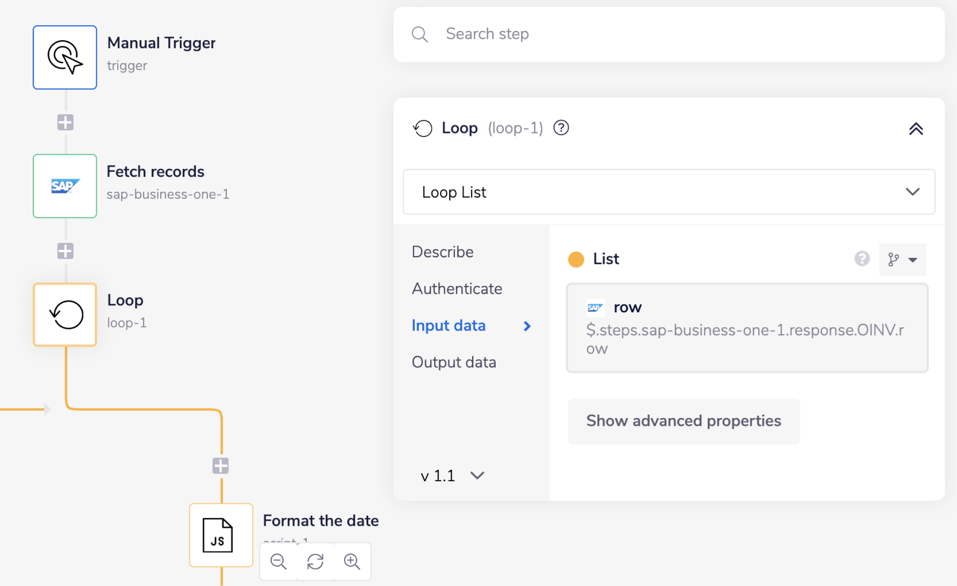Click the List field help question mark
Screen dimensions: 957x586
(x=862, y=259)
